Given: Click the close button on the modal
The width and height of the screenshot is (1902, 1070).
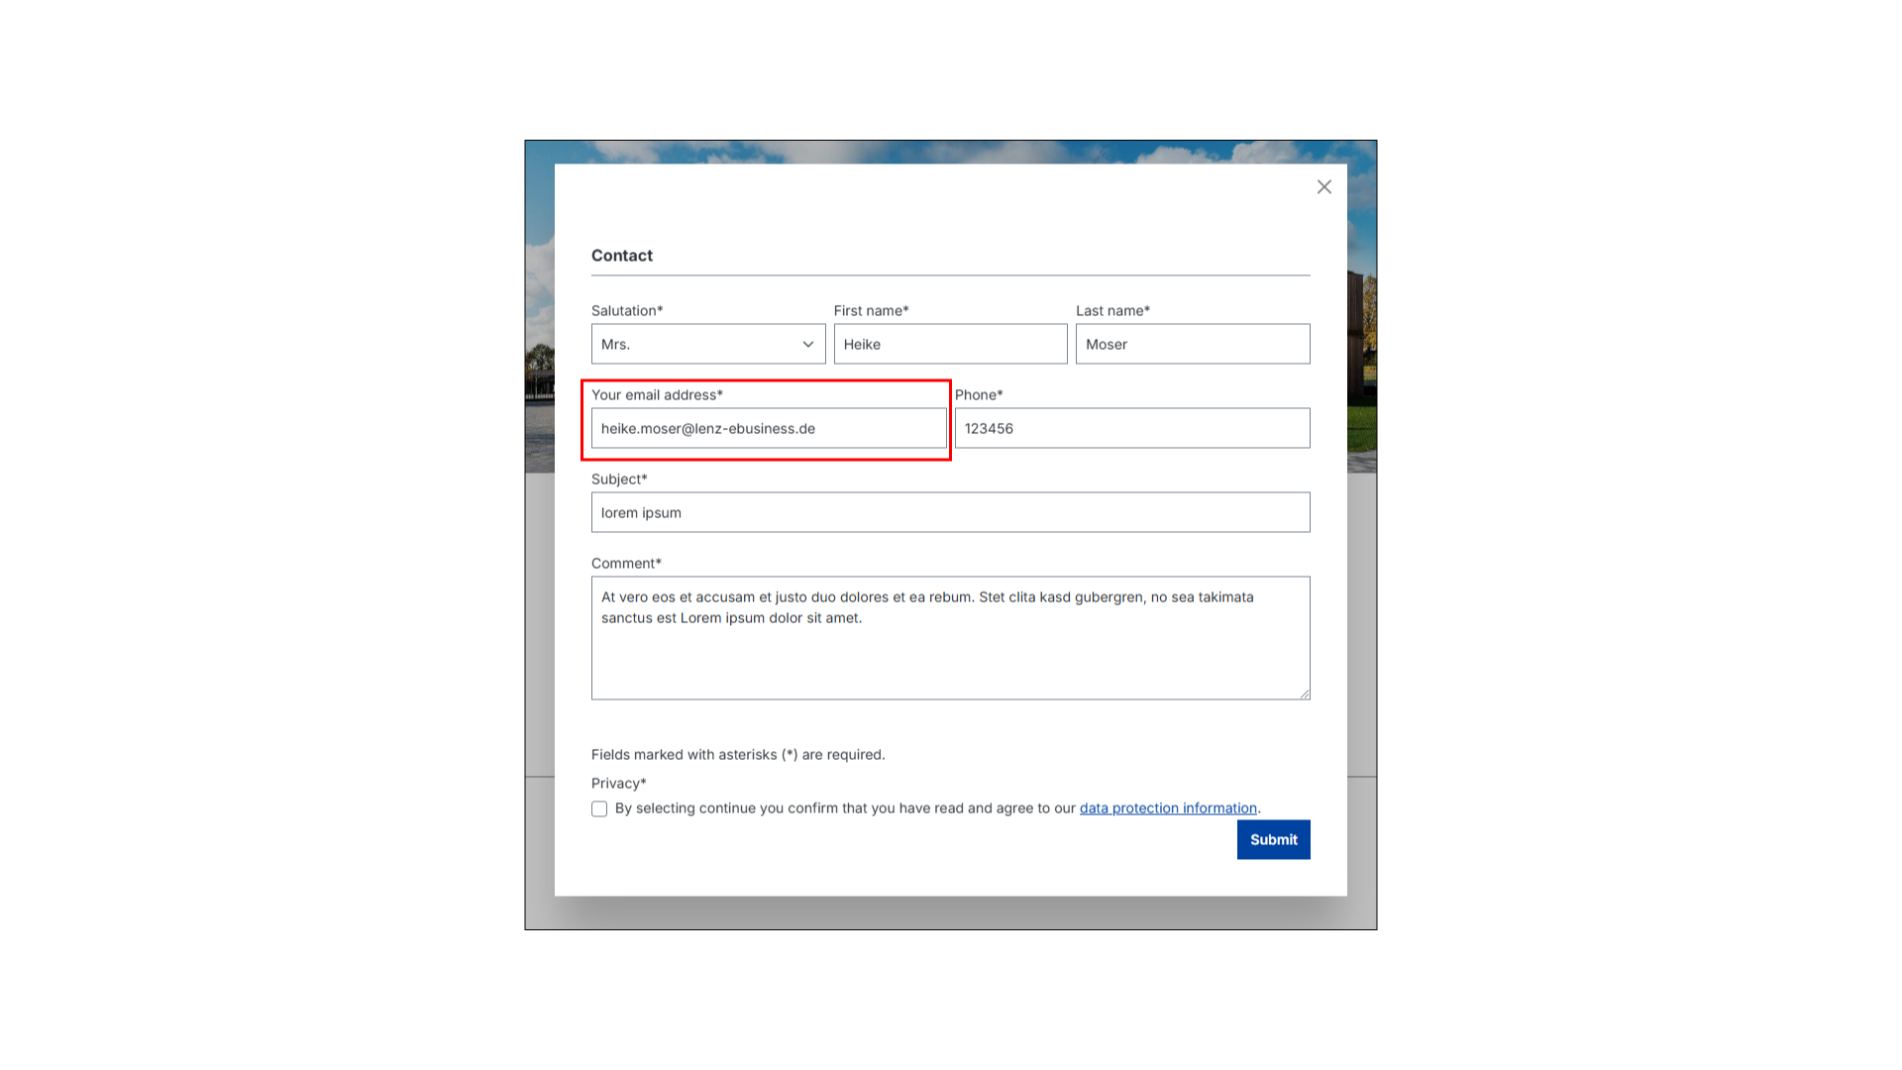Looking at the screenshot, I should [1324, 187].
